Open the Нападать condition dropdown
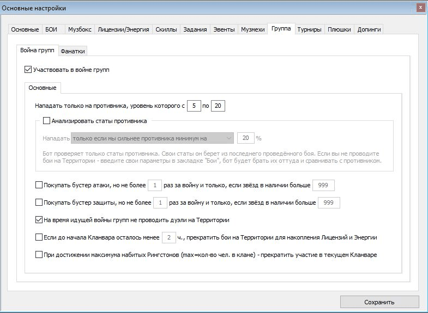The height and width of the screenshot is (313, 428). coord(152,138)
